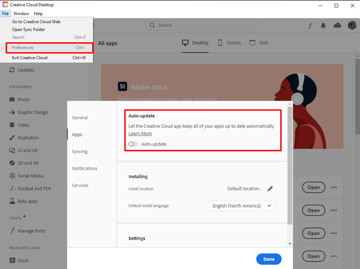Click the fourth Open button
The width and height of the screenshot is (360, 269).
click(314, 256)
